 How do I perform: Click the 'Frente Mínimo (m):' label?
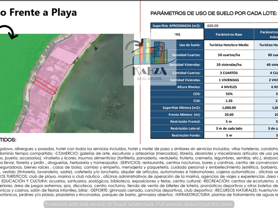[184, 115]
